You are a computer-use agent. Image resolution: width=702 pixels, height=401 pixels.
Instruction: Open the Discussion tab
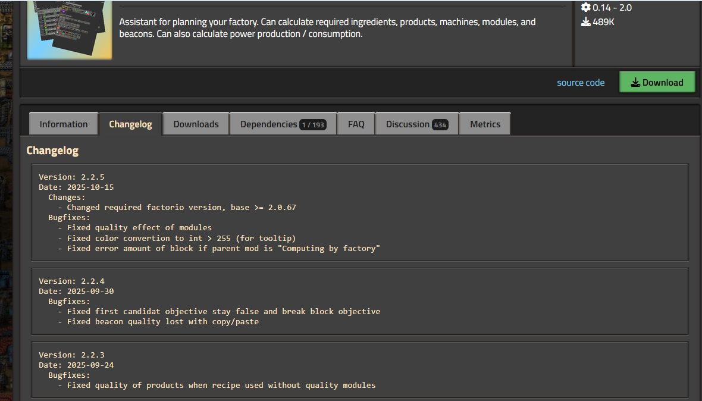417,124
